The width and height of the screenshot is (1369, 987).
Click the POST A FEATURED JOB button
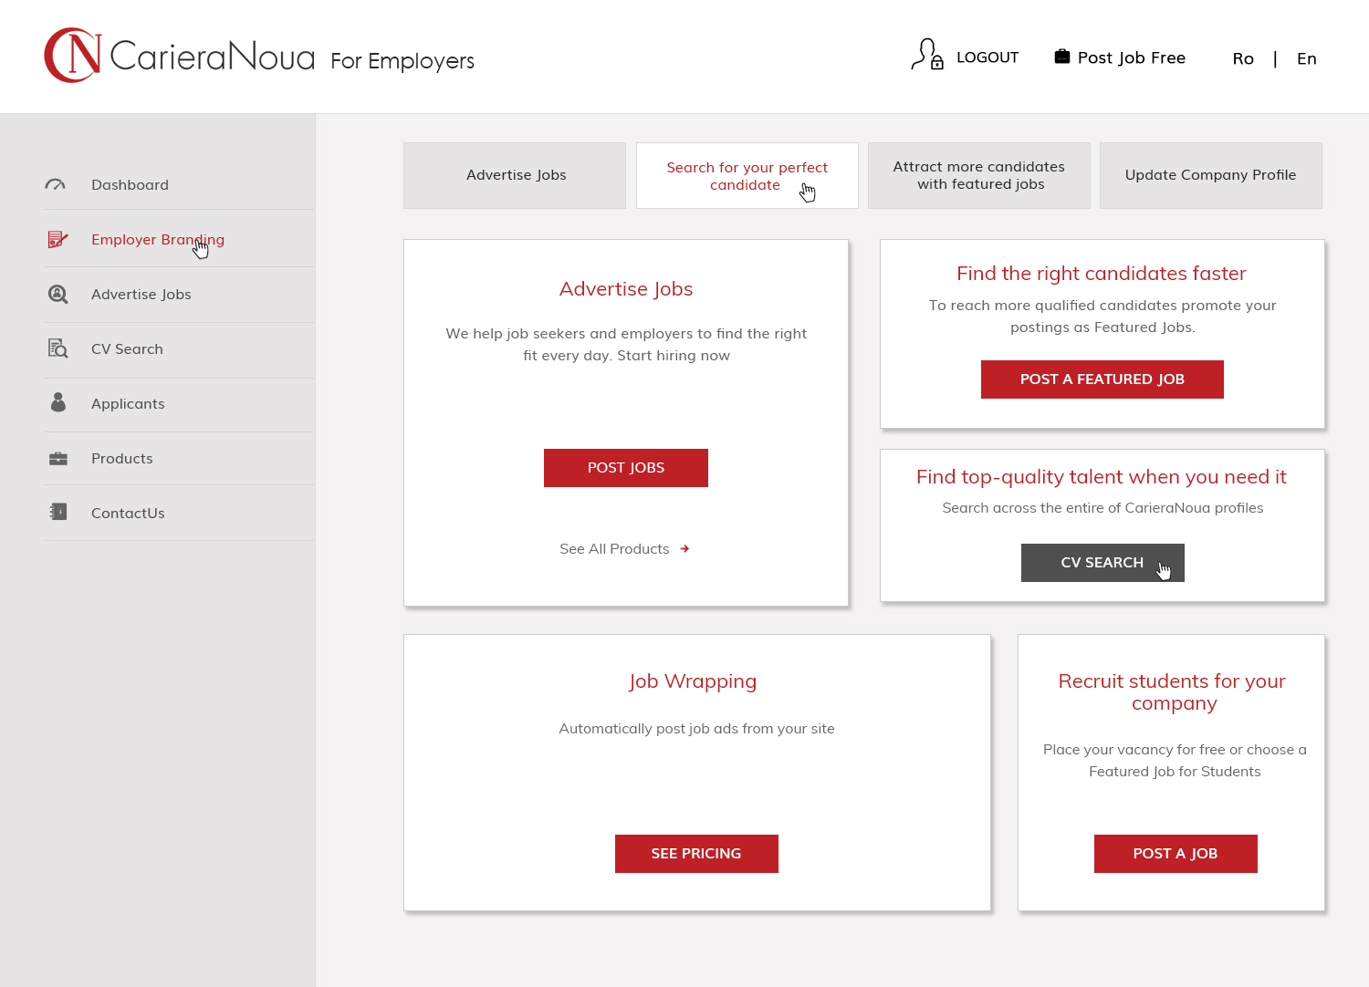[x=1102, y=379]
